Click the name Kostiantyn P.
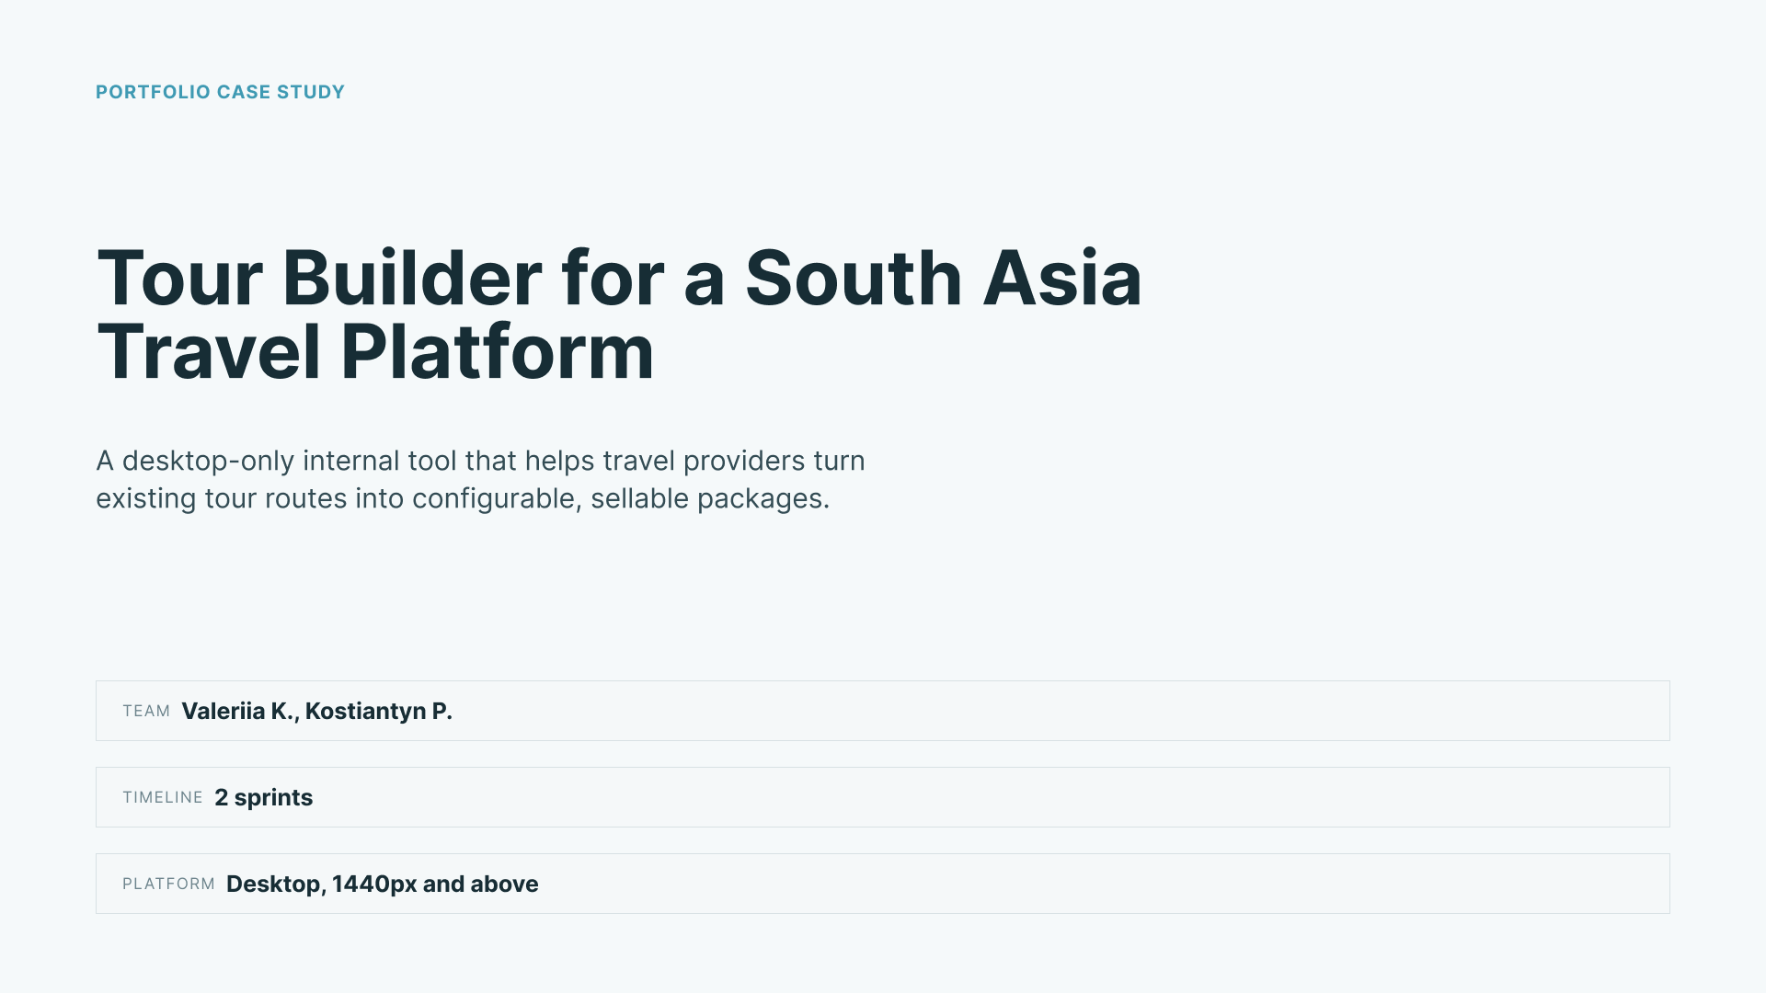 point(379,711)
